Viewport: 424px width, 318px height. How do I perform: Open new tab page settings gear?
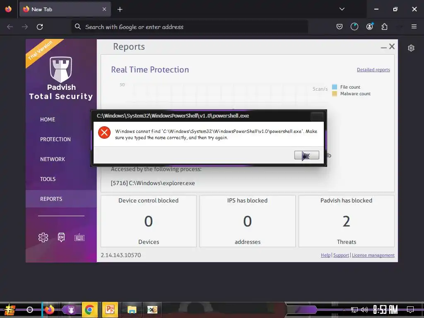pos(411,48)
